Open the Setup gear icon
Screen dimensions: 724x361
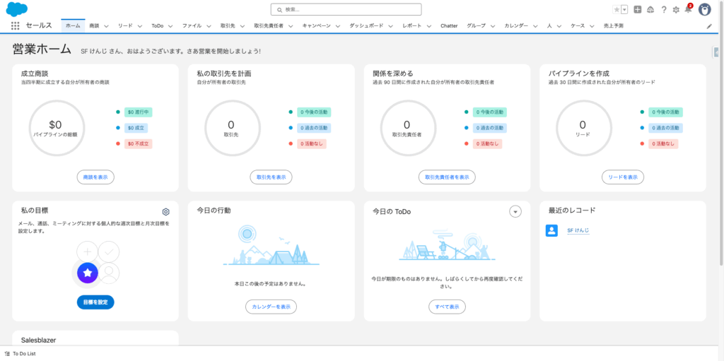(x=676, y=9)
